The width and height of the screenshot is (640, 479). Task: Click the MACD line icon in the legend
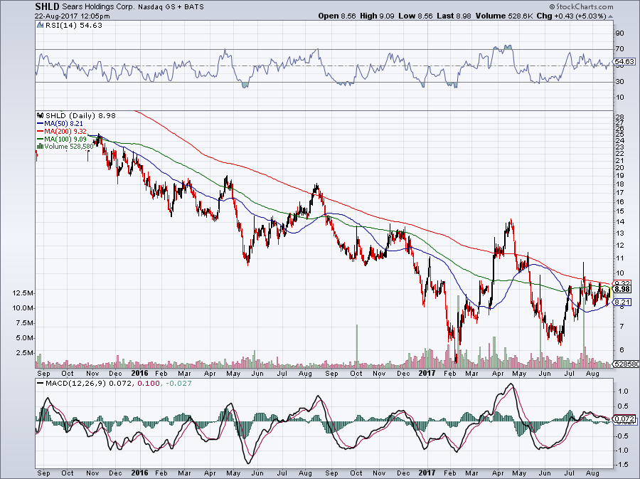click(40, 384)
